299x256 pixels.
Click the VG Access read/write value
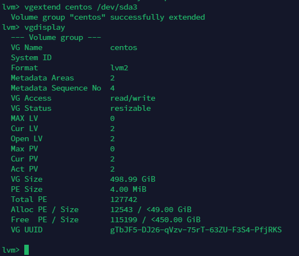(x=133, y=98)
